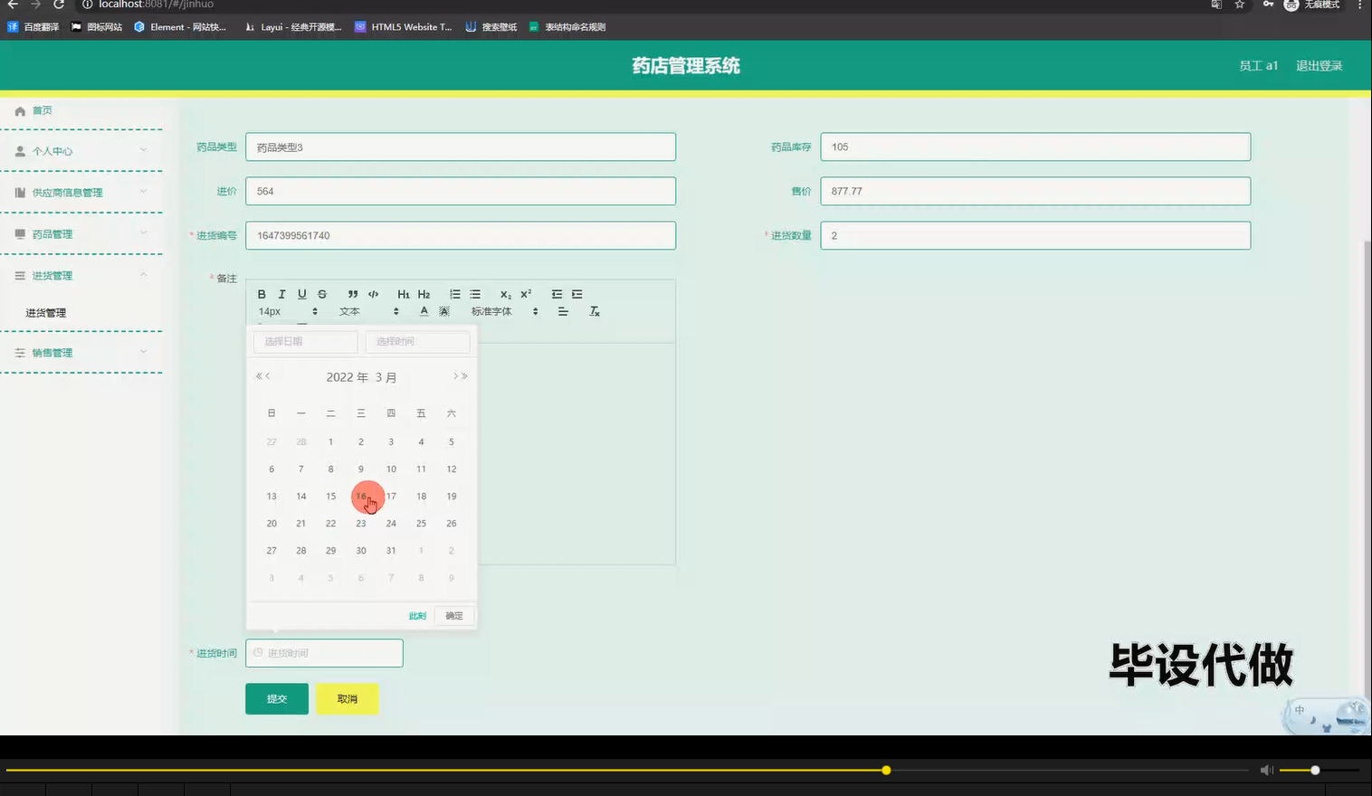The height and width of the screenshot is (796, 1372).
Task: Expand the 个人中心 sidebar menu
Action: [x=81, y=151]
